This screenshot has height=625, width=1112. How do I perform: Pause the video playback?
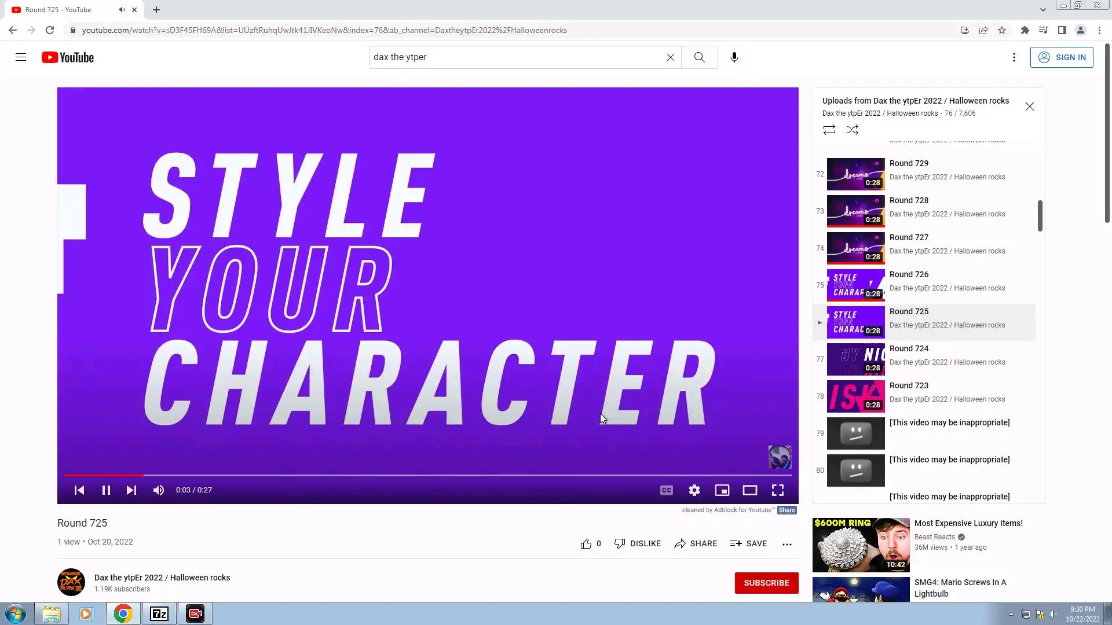click(x=106, y=490)
